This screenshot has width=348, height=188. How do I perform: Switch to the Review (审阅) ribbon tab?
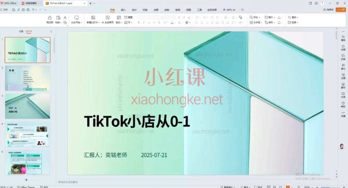point(178,10)
